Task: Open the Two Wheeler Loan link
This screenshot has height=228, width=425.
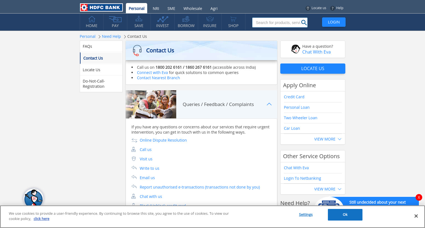Action: [300, 118]
